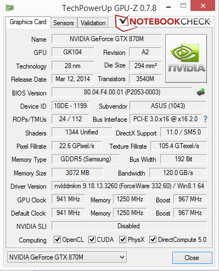Click the GPU-Z app icon in title bar

tap(10, 8)
